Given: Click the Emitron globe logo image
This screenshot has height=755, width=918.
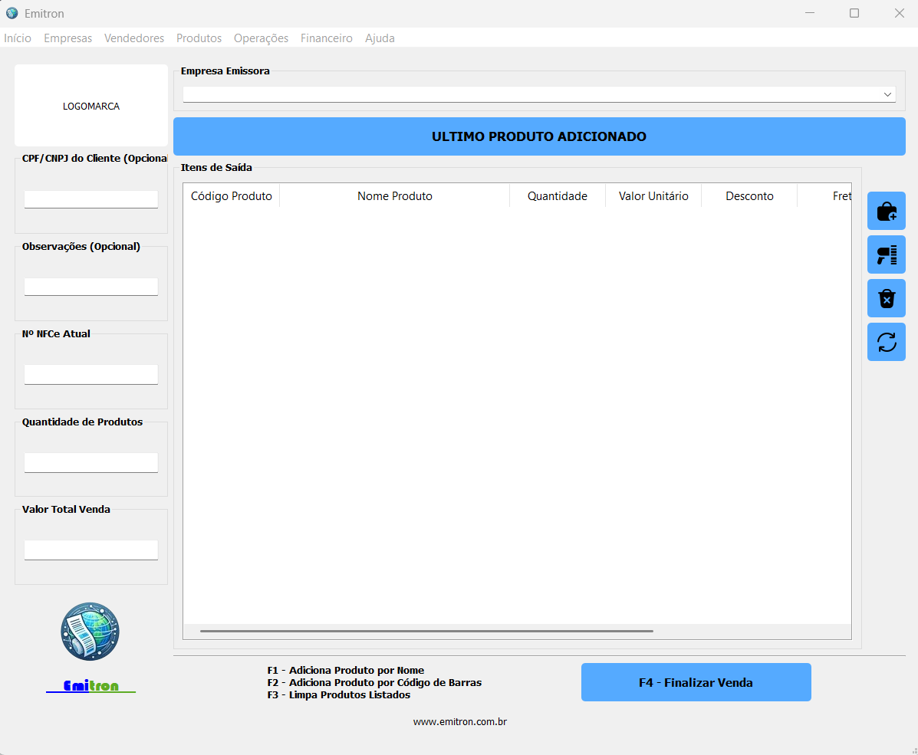Looking at the screenshot, I should [x=90, y=632].
